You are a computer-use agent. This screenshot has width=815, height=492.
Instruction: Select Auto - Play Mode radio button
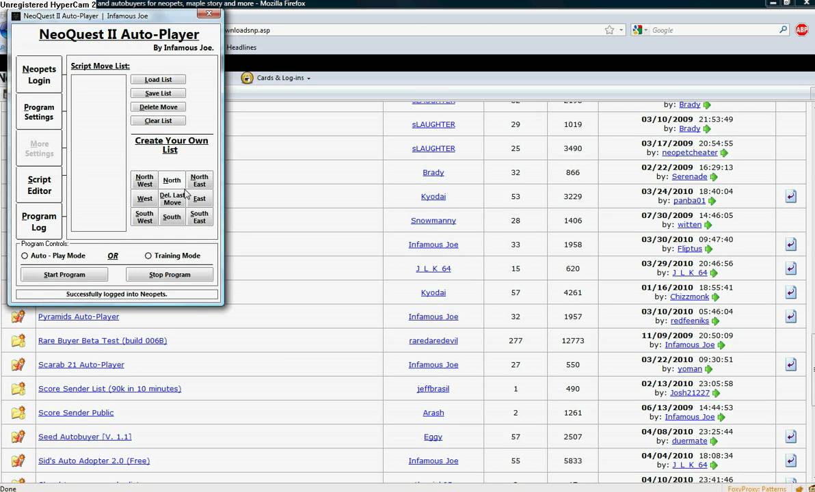[25, 256]
